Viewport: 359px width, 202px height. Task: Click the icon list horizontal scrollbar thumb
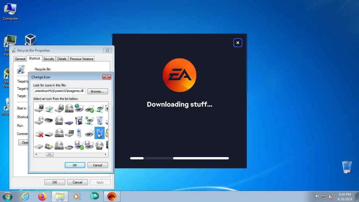pos(49,154)
